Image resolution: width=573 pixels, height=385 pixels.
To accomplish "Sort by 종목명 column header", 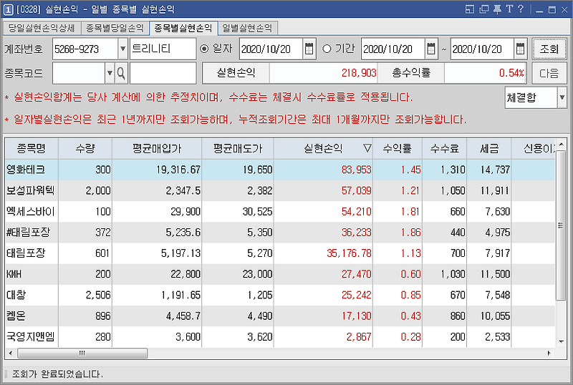I will click(x=32, y=148).
